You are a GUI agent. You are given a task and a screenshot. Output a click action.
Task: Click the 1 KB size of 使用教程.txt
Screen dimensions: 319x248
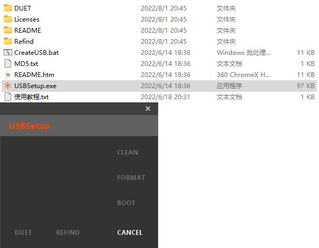307,97
